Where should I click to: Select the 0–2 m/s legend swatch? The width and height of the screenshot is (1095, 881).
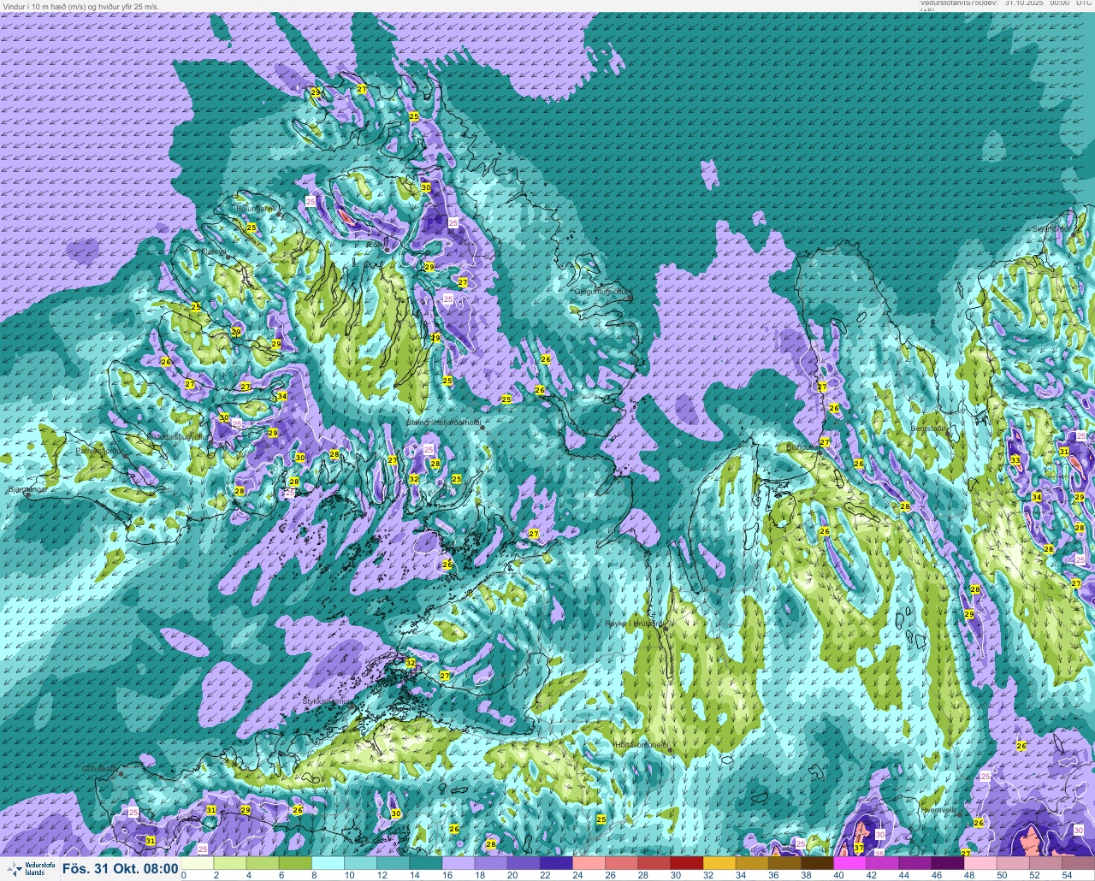tap(199, 864)
